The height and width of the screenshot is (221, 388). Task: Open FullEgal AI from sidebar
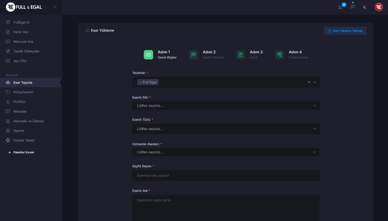tap(21, 22)
